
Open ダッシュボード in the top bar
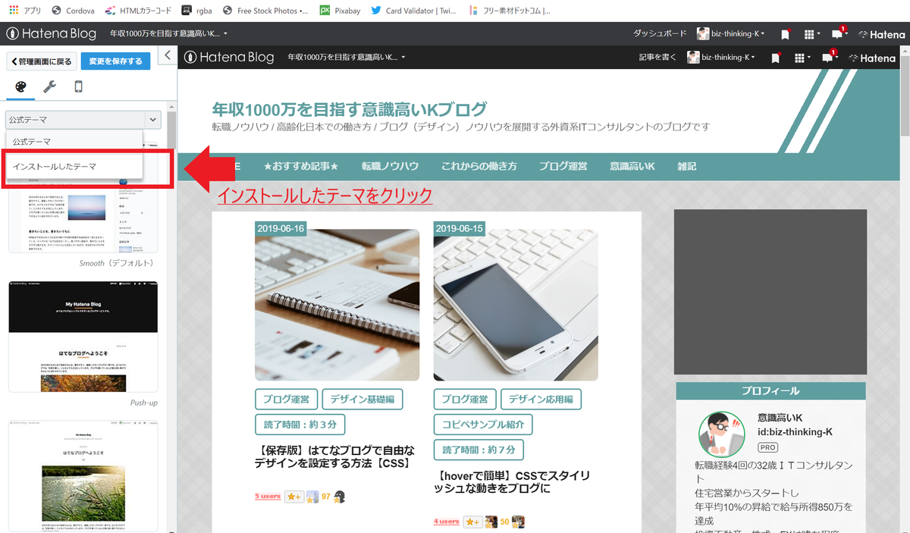pos(660,33)
